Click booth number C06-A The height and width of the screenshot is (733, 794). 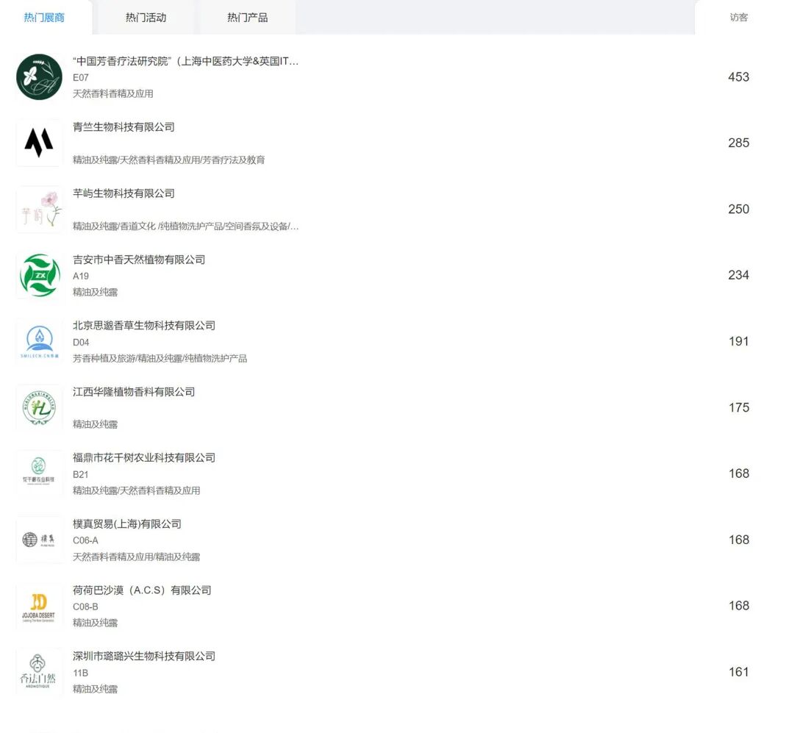click(x=85, y=540)
